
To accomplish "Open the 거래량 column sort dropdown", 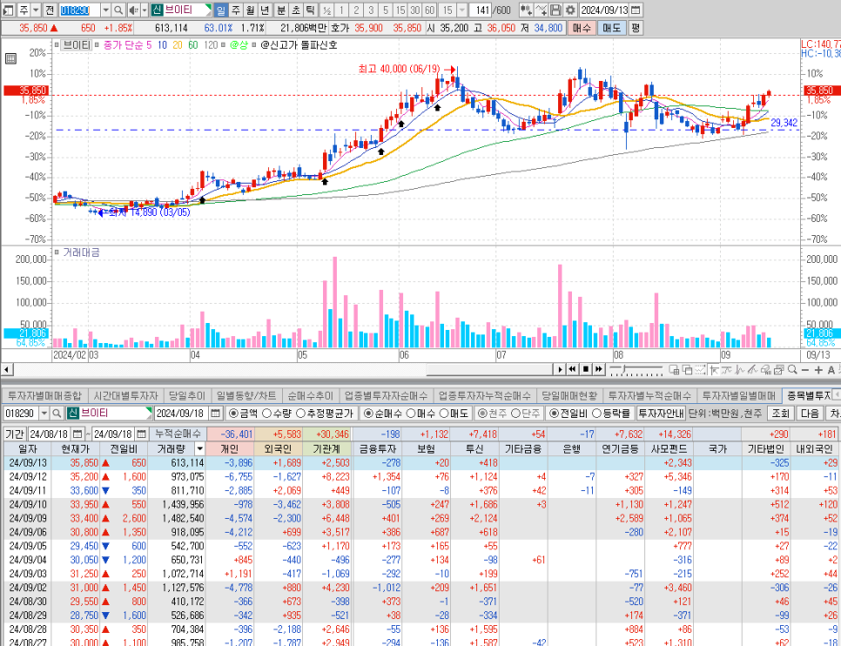I will tap(199, 448).
